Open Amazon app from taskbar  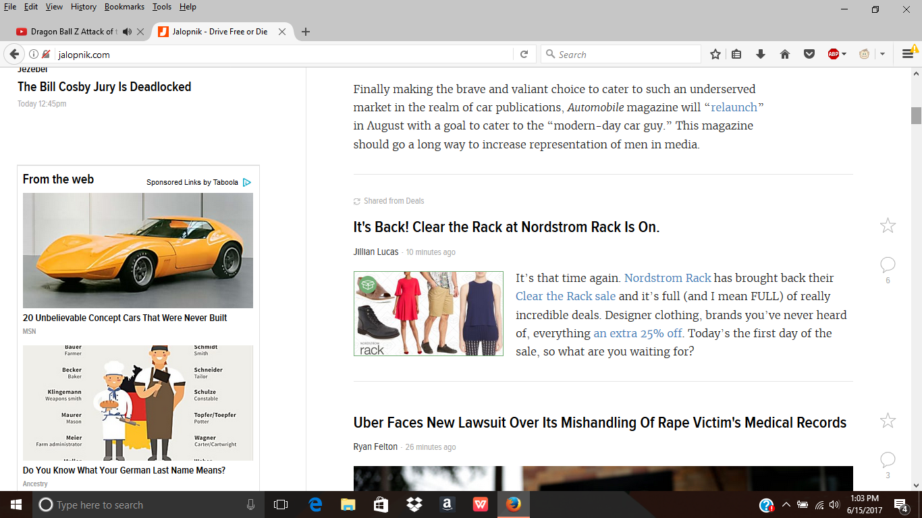pyautogui.click(x=447, y=505)
